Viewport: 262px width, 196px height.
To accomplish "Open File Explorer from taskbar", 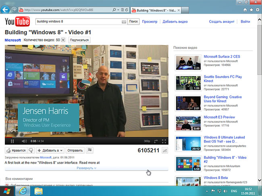I will tap(38, 191).
